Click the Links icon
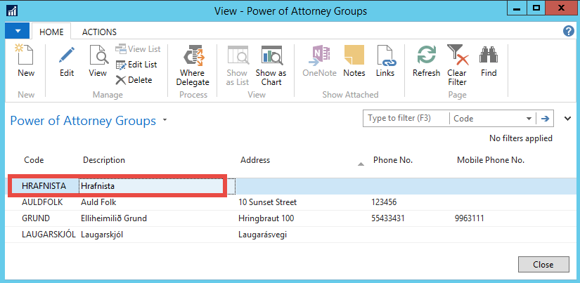The height and width of the screenshot is (283, 580). click(385, 56)
